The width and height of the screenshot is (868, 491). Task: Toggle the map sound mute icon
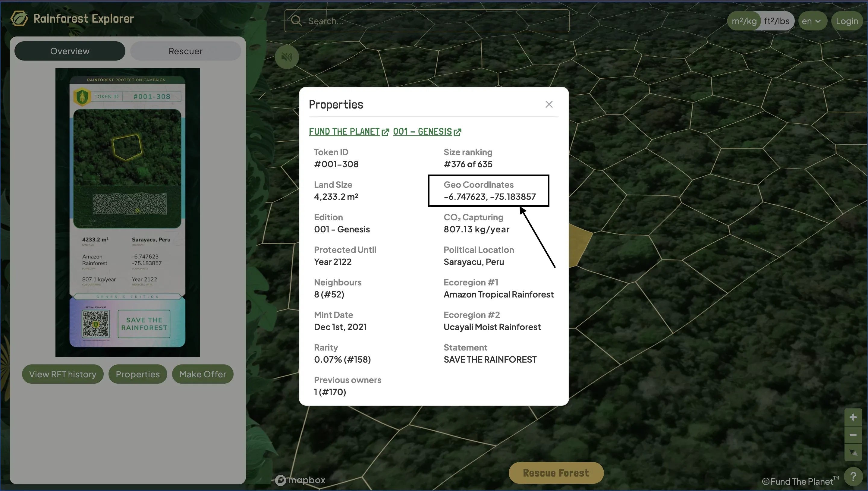(x=287, y=57)
